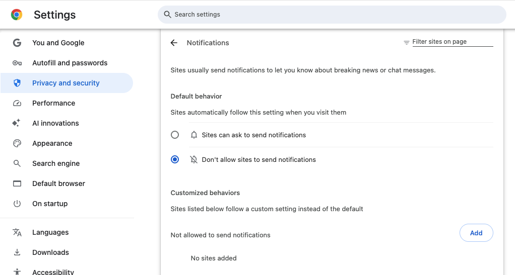Viewport: 515px width, 275px height.
Task: Click the Search engine magnifier icon
Action: pos(17,163)
